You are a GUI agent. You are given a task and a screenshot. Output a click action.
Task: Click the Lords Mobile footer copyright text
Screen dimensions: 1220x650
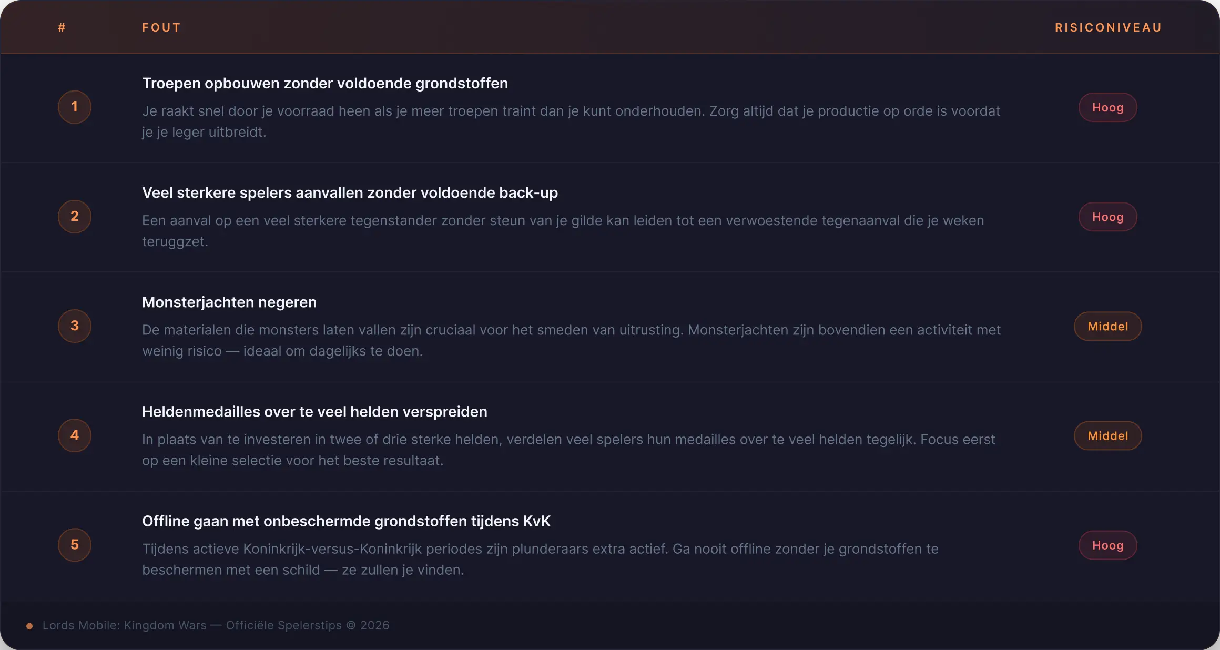[x=216, y=625]
